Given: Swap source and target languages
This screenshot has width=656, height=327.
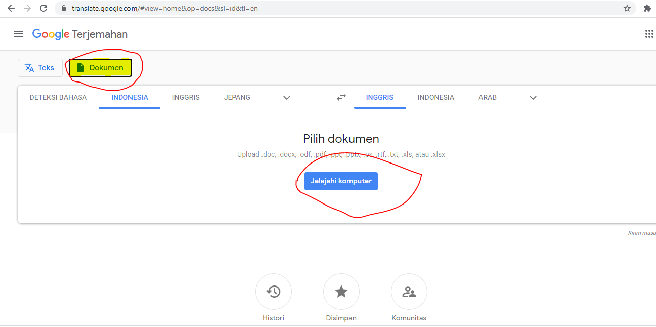Looking at the screenshot, I should [341, 97].
